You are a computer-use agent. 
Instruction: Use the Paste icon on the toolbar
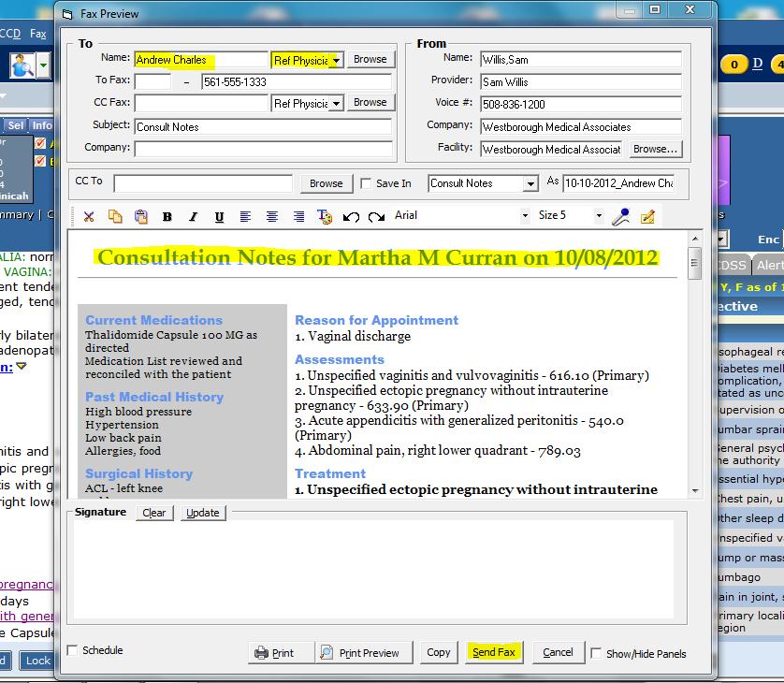point(141,216)
